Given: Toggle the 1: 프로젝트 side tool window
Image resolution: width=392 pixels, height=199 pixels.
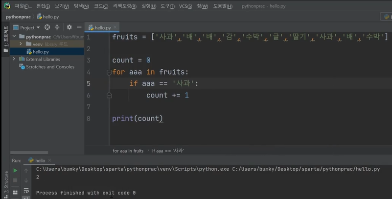Looking at the screenshot, I should tap(6, 39).
